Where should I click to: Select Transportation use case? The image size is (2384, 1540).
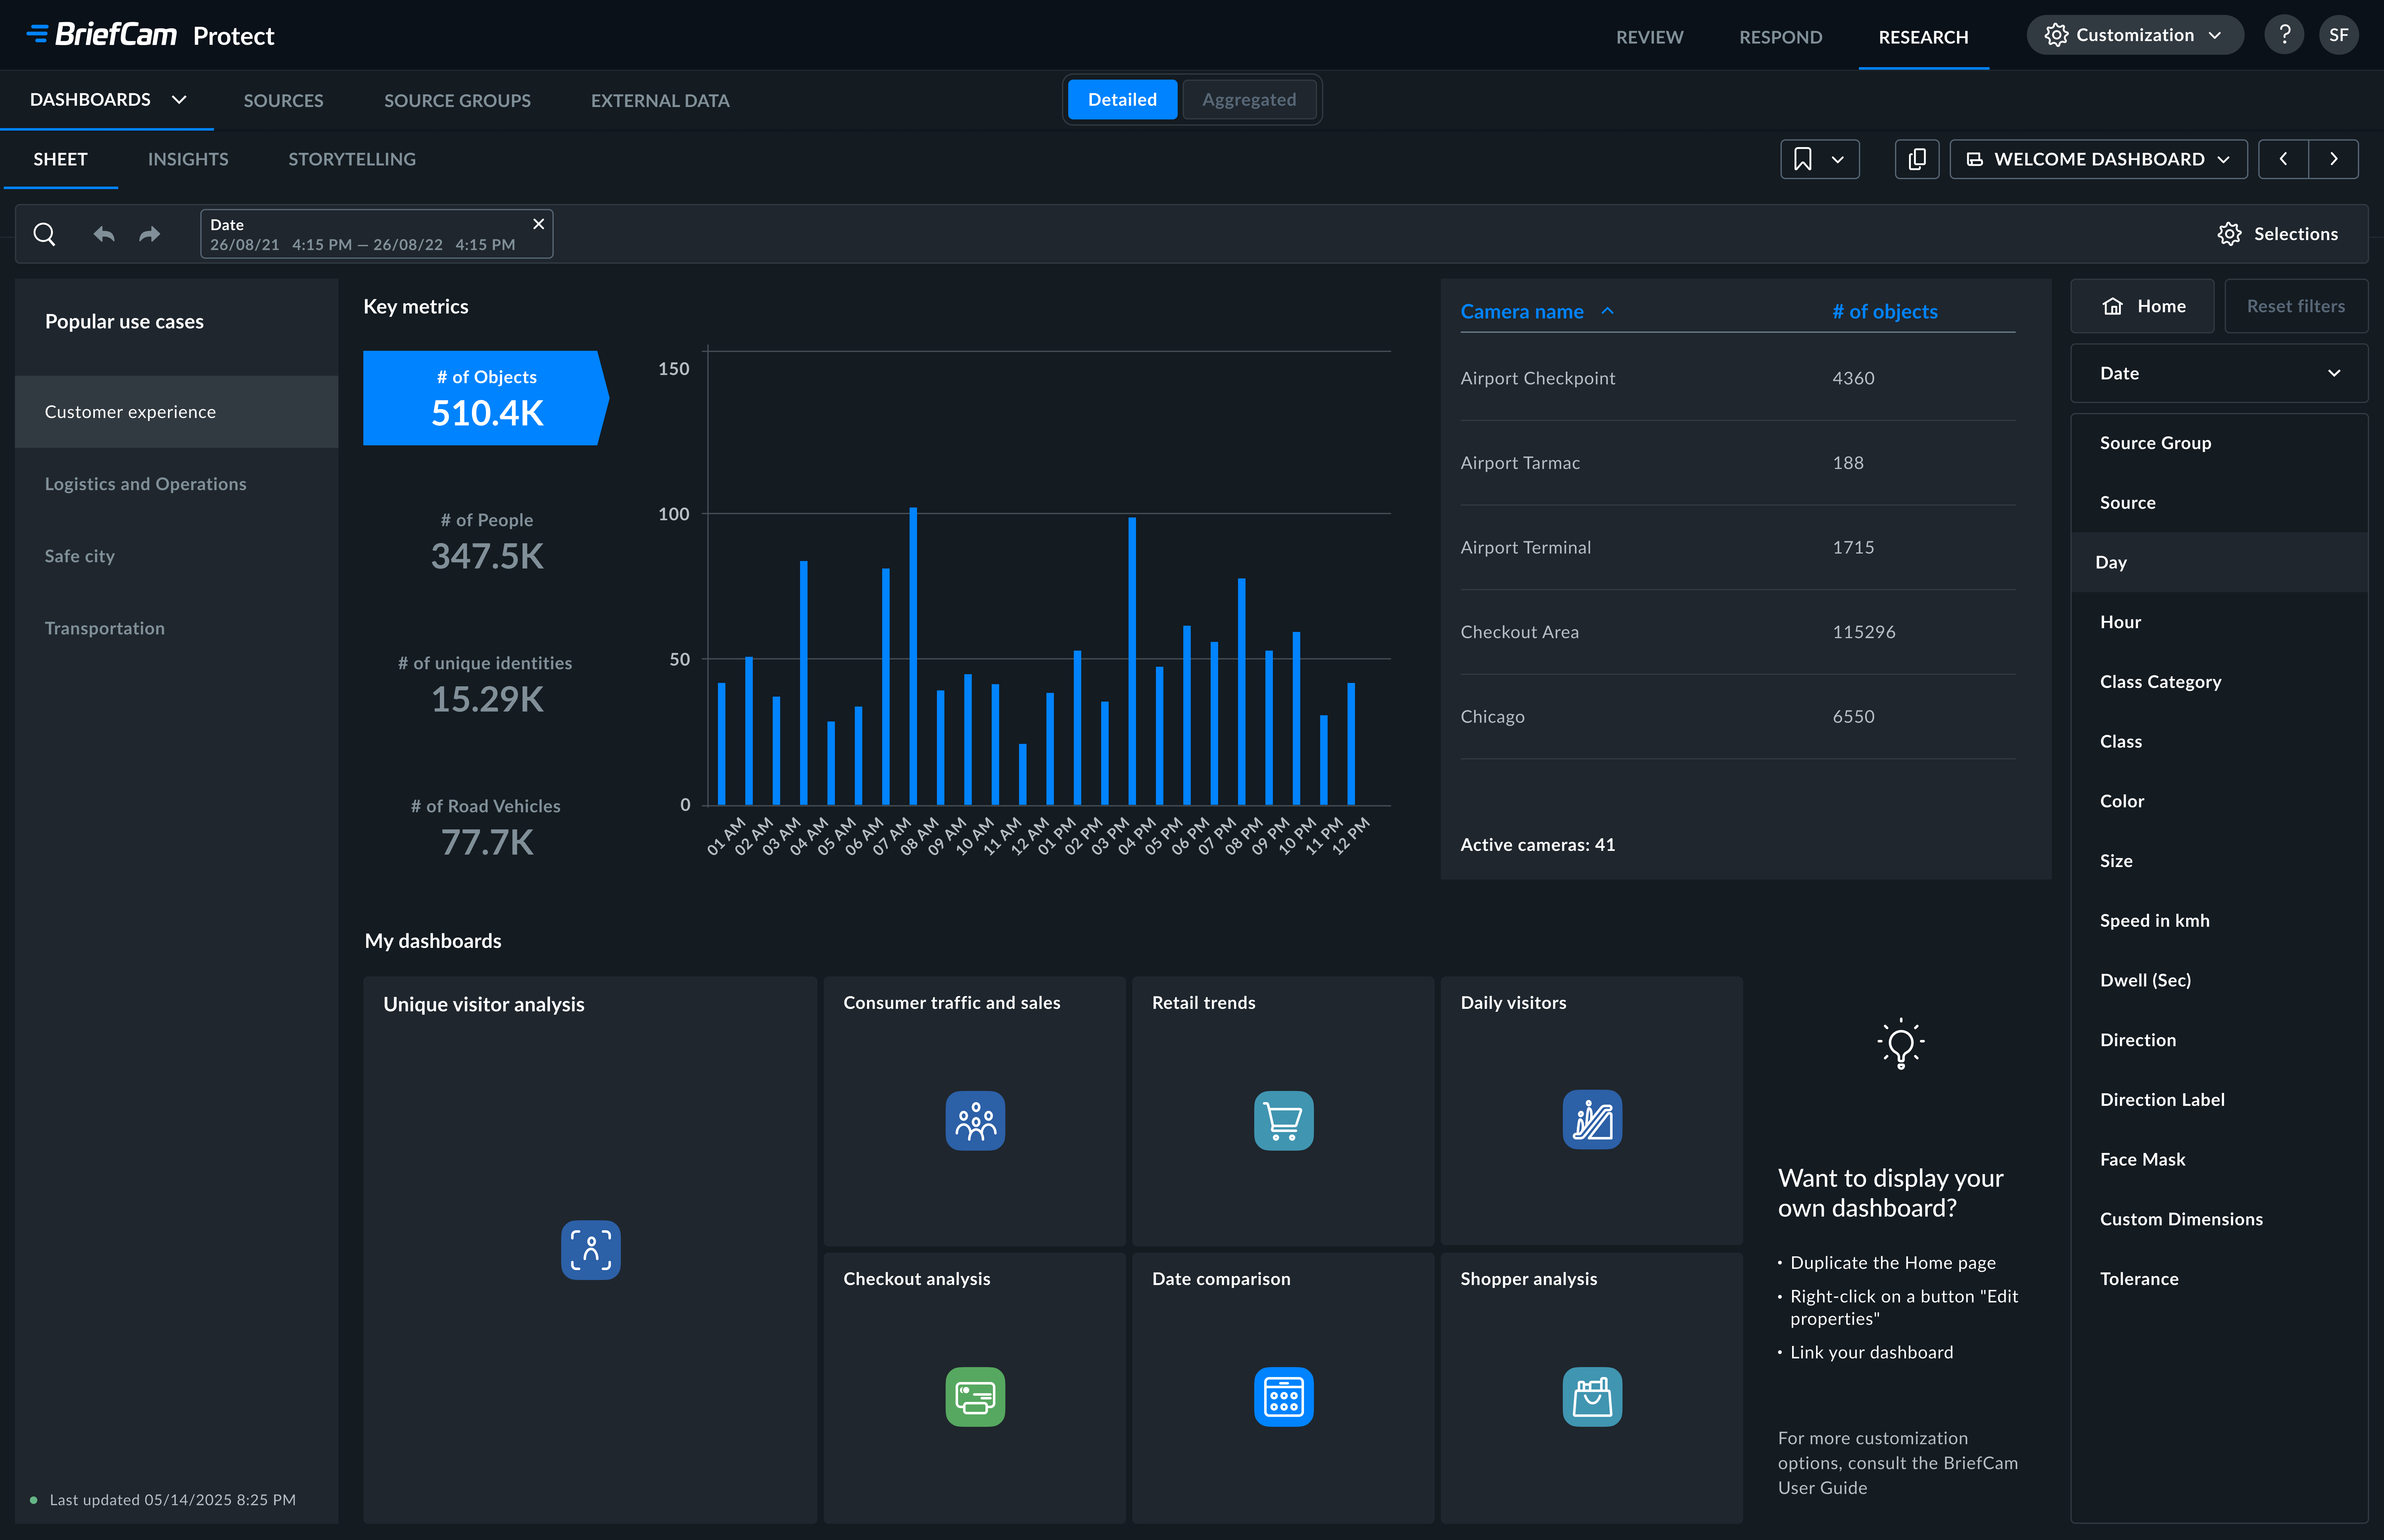pyautogui.click(x=176, y=628)
